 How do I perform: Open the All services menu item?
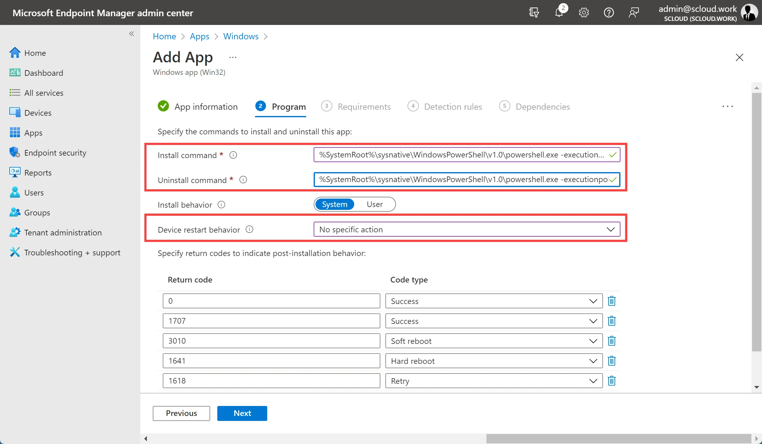(44, 93)
